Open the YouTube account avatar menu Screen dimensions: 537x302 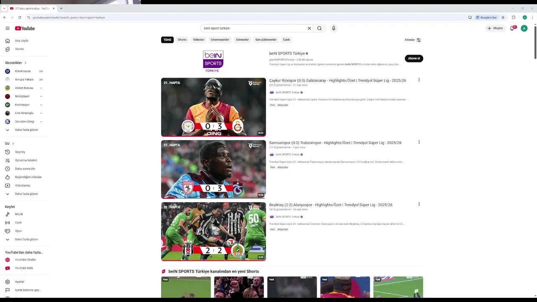[524, 28]
